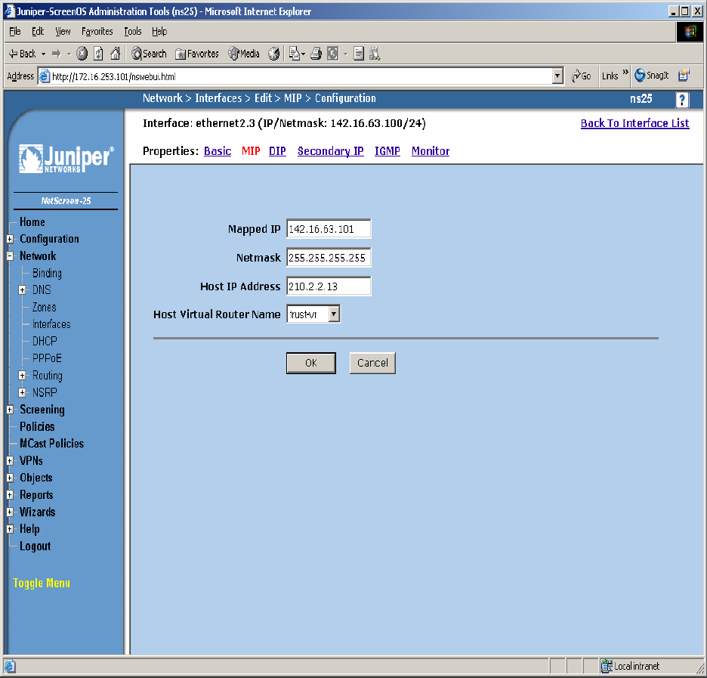Expand the DNS tree node
707x678 pixels.
pyautogui.click(x=22, y=290)
